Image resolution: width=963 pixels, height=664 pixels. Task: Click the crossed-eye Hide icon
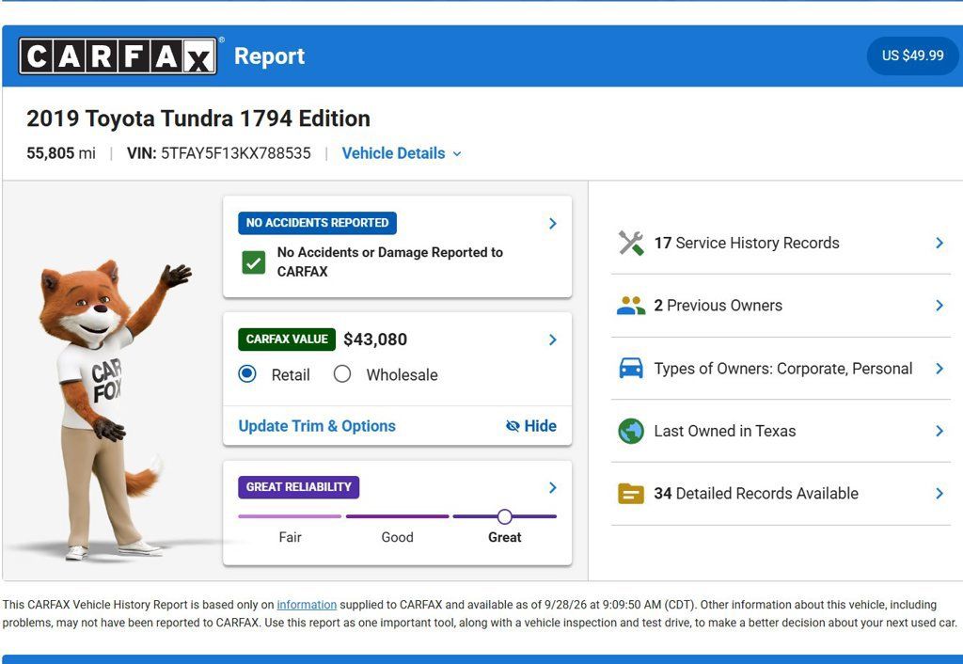click(513, 426)
